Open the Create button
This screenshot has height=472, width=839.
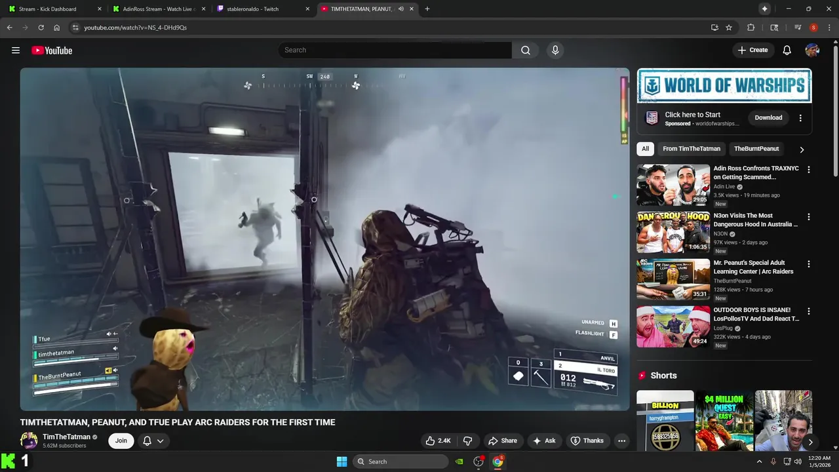[x=752, y=50]
